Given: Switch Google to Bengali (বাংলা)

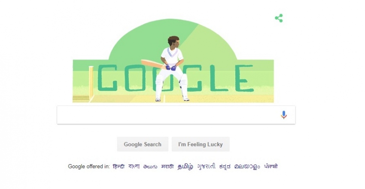Looking at the screenshot, I should tap(134, 166).
